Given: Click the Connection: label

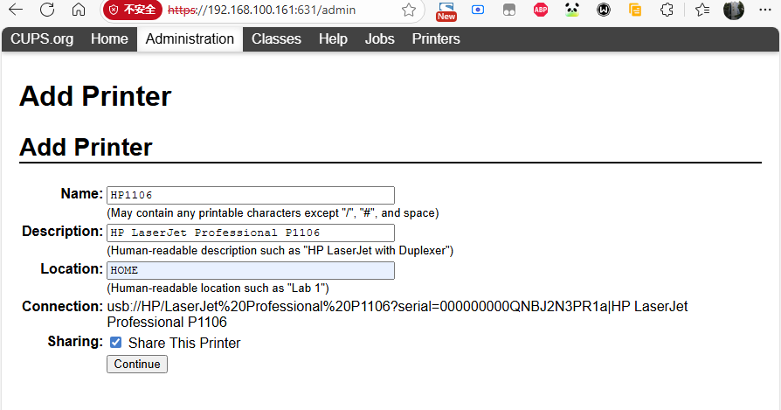Looking at the screenshot, I should (x=62, y=306).
